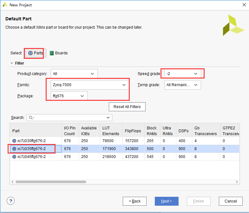Click the scroll left arrow
This screenshot has width=249, height=213.
tap(12, 182)
